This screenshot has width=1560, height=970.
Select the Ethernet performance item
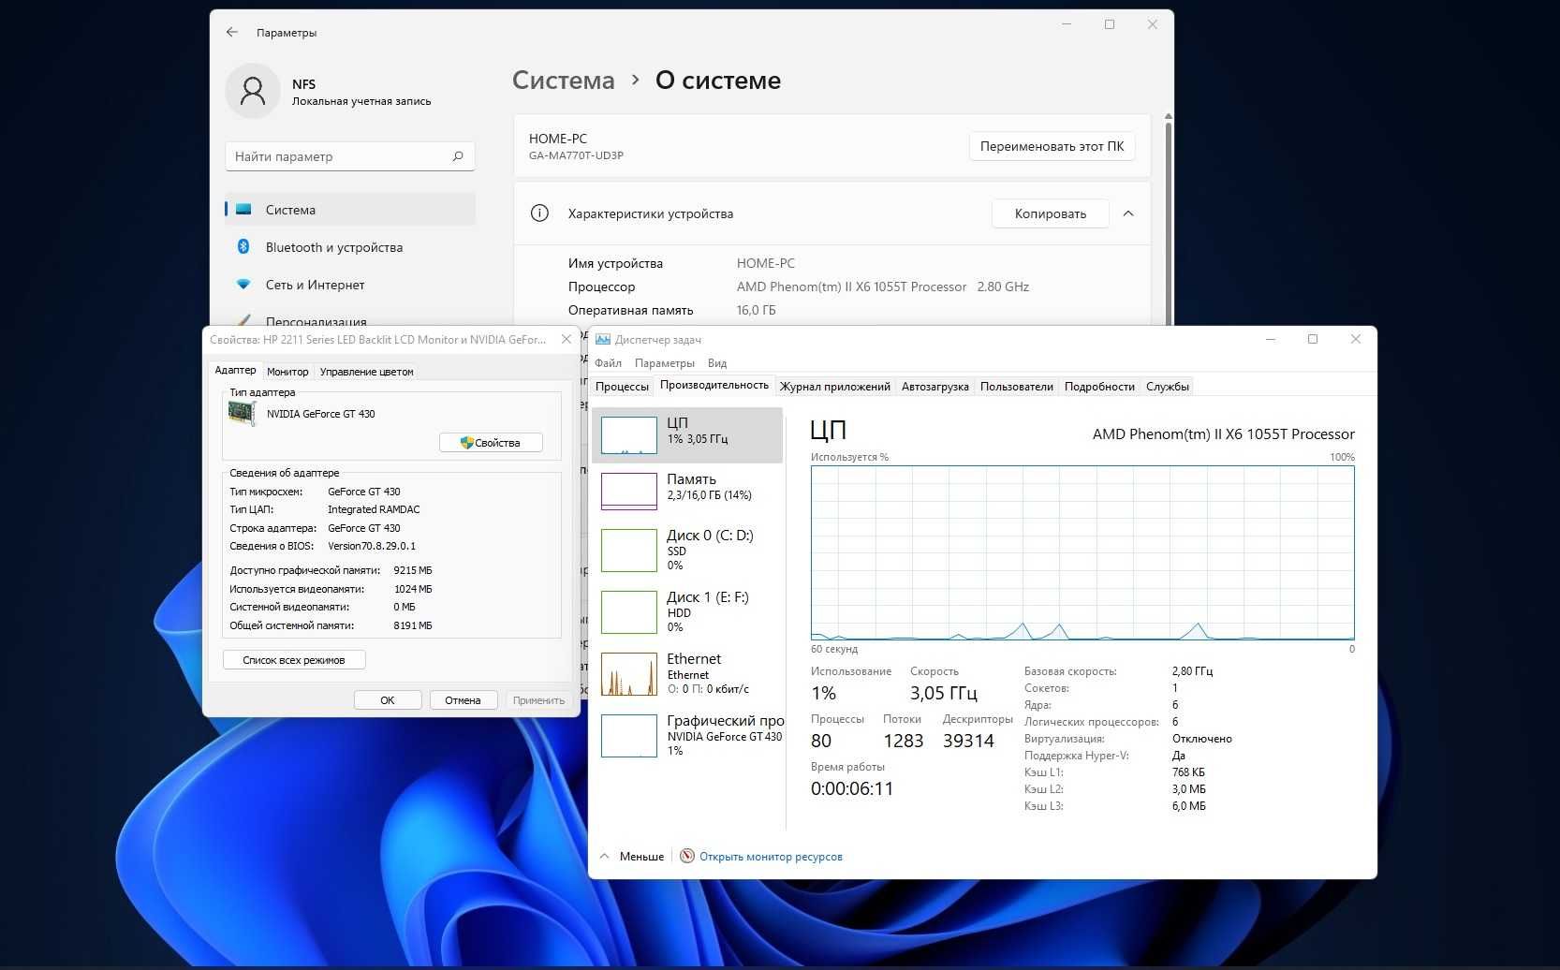[687, 673]
